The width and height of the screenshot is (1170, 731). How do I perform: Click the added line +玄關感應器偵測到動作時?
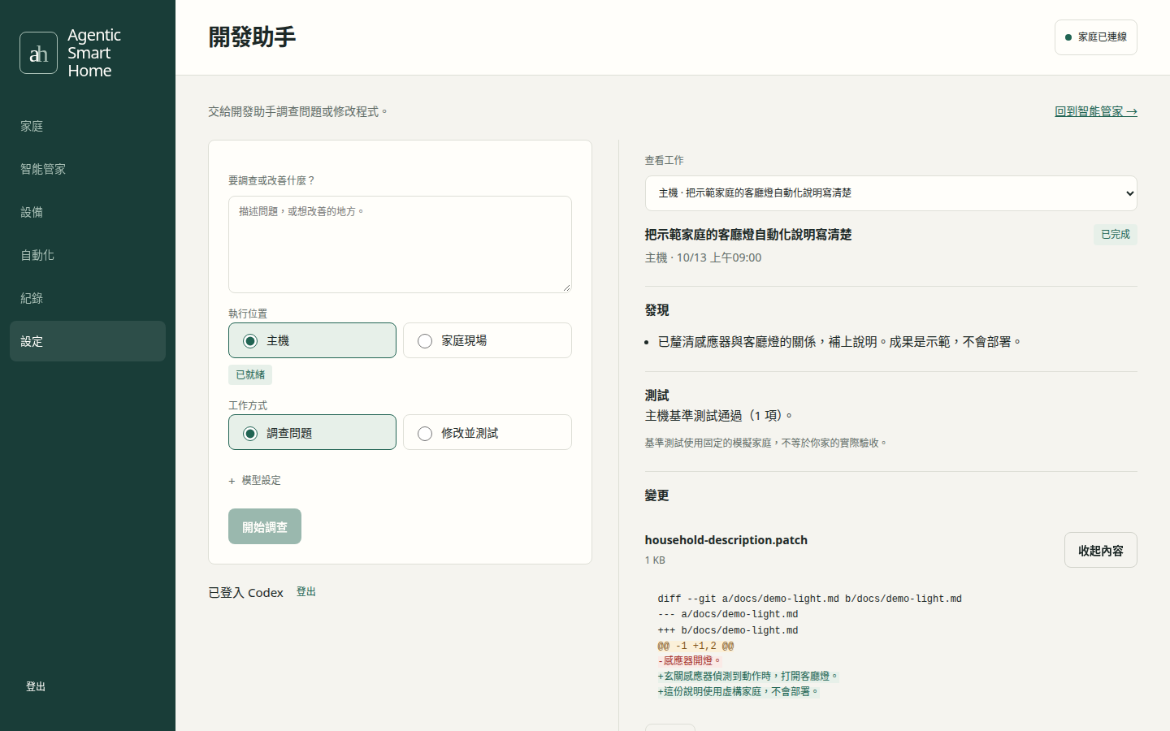747,676
